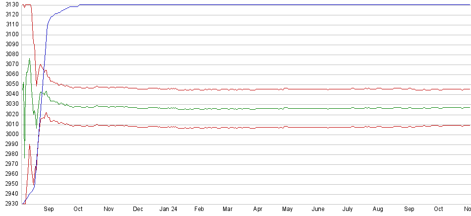Screen dimensions: 471x216
Task: Click the May label on the timeline
Action: pyautogui.click(x=288, y=209)
